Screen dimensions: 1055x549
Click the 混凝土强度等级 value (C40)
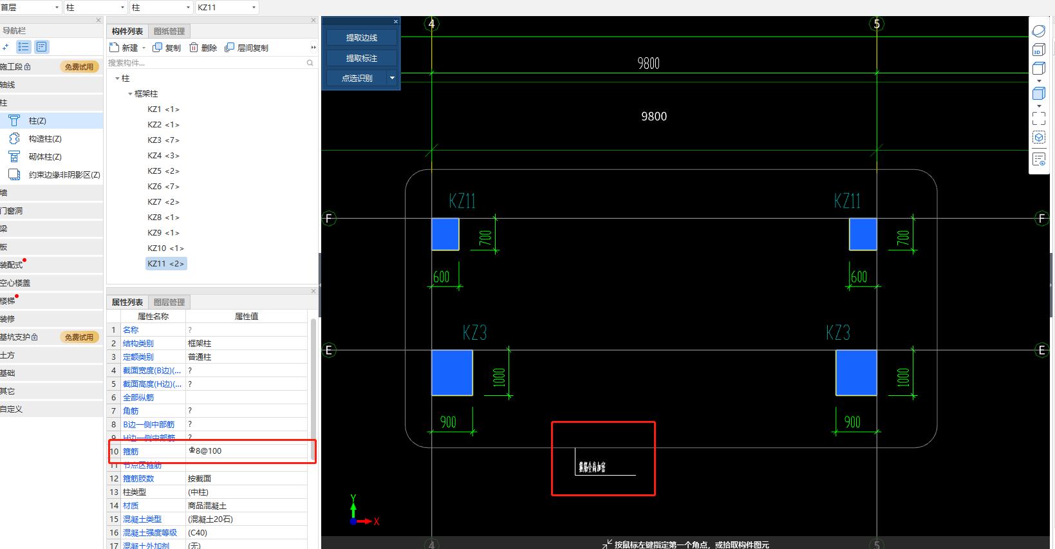(247, 532)
